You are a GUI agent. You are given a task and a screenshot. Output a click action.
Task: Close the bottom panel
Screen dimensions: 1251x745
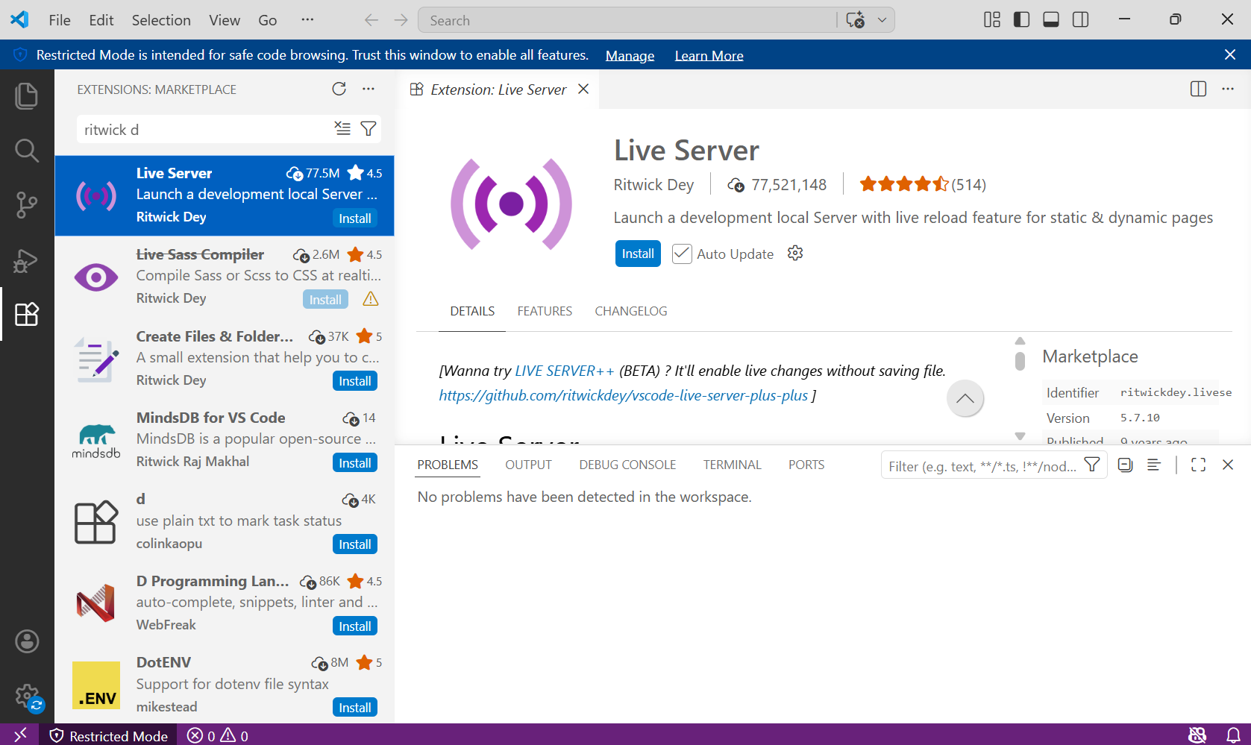pos(1228,465)
